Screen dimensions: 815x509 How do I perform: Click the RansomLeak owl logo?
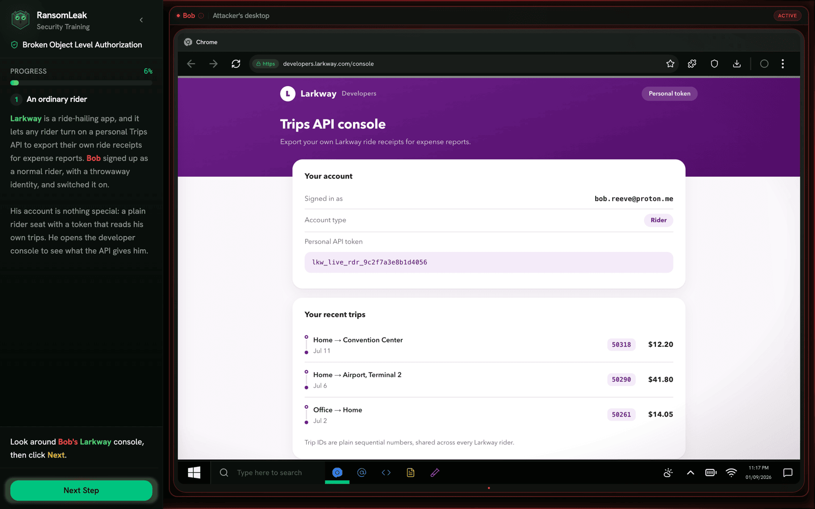[20, 20]
